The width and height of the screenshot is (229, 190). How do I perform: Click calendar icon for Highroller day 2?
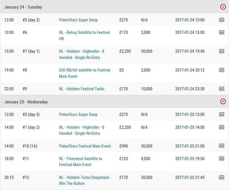tap(222, 127)
